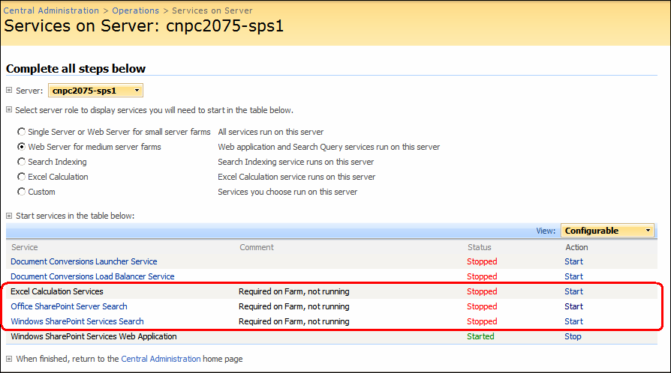Image resolution: width=671 pixels, height=373 pixels.
Task: Click the Service column header
Action: (24, 247)
